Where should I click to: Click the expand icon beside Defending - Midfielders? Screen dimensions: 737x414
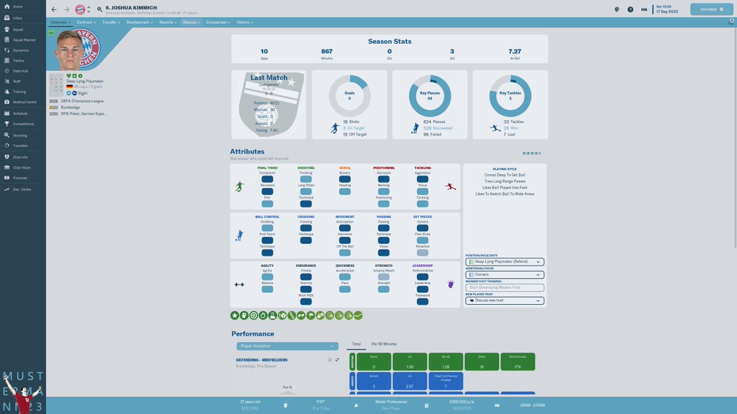click(x=337, y=359)
